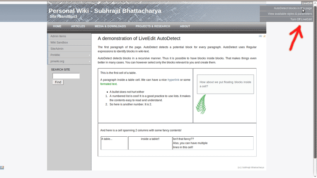Click the SEARCH SITE heading
This screenshot has height=178, width=317.
coord(60,70)
